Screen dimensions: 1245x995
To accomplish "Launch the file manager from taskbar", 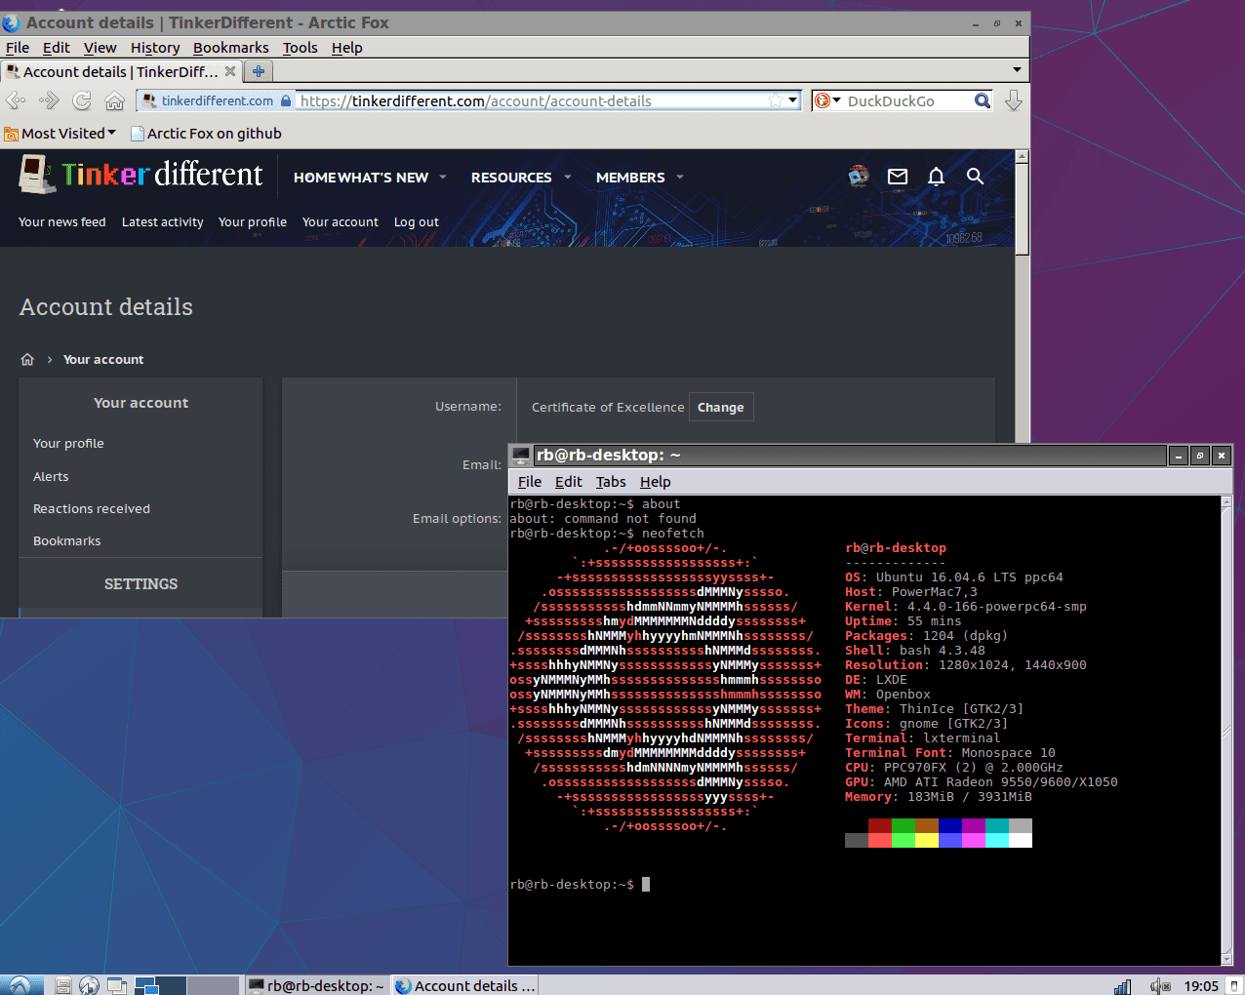I will (x=62, y=986).
